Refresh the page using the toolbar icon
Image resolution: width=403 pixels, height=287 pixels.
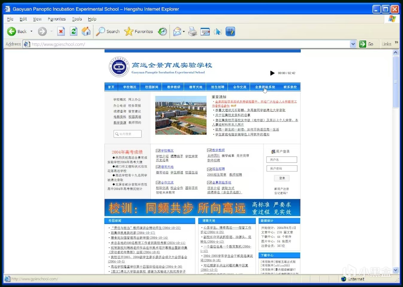tap(74, 31)
